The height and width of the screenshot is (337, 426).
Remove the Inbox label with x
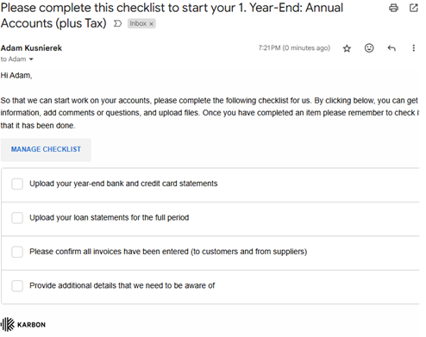pyautogui.click(x=151, y=24)
